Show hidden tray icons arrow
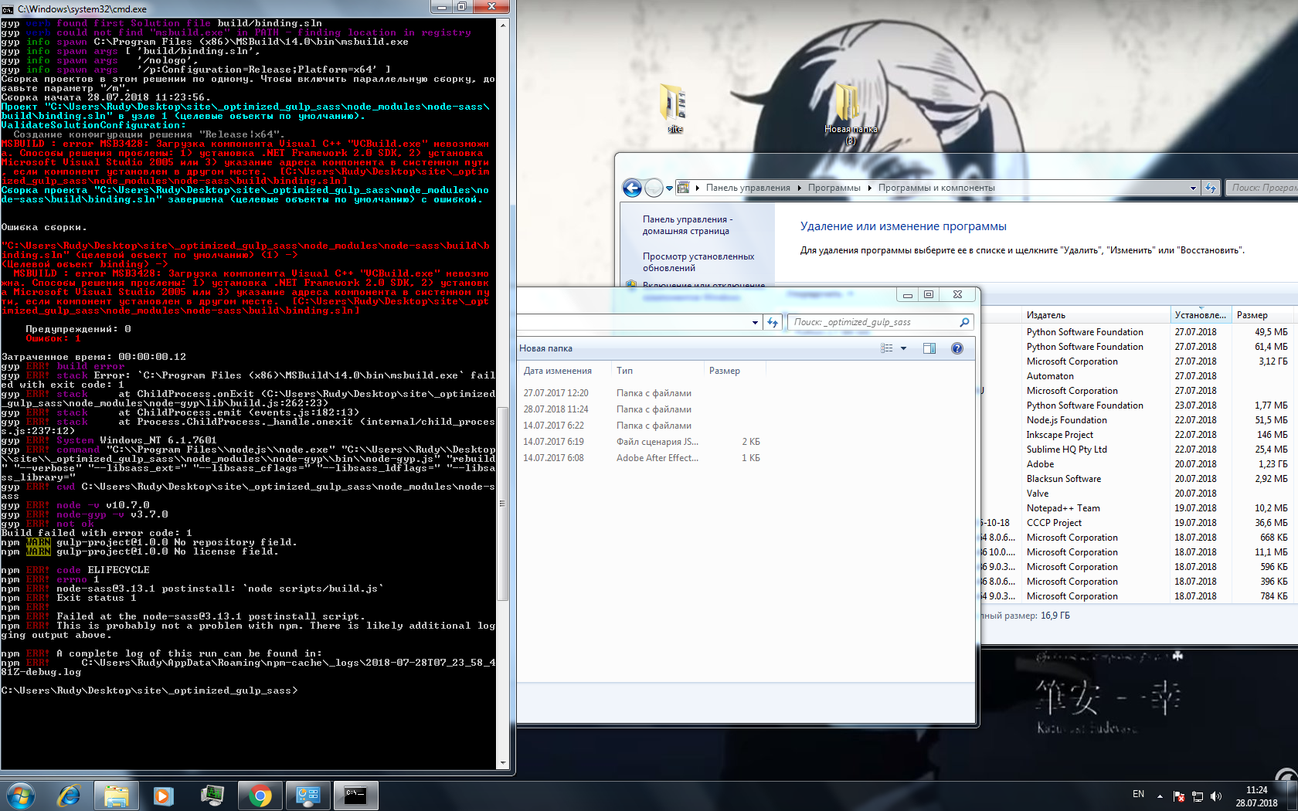Viewport: 1298px width, 811px height. point(1160,796)
